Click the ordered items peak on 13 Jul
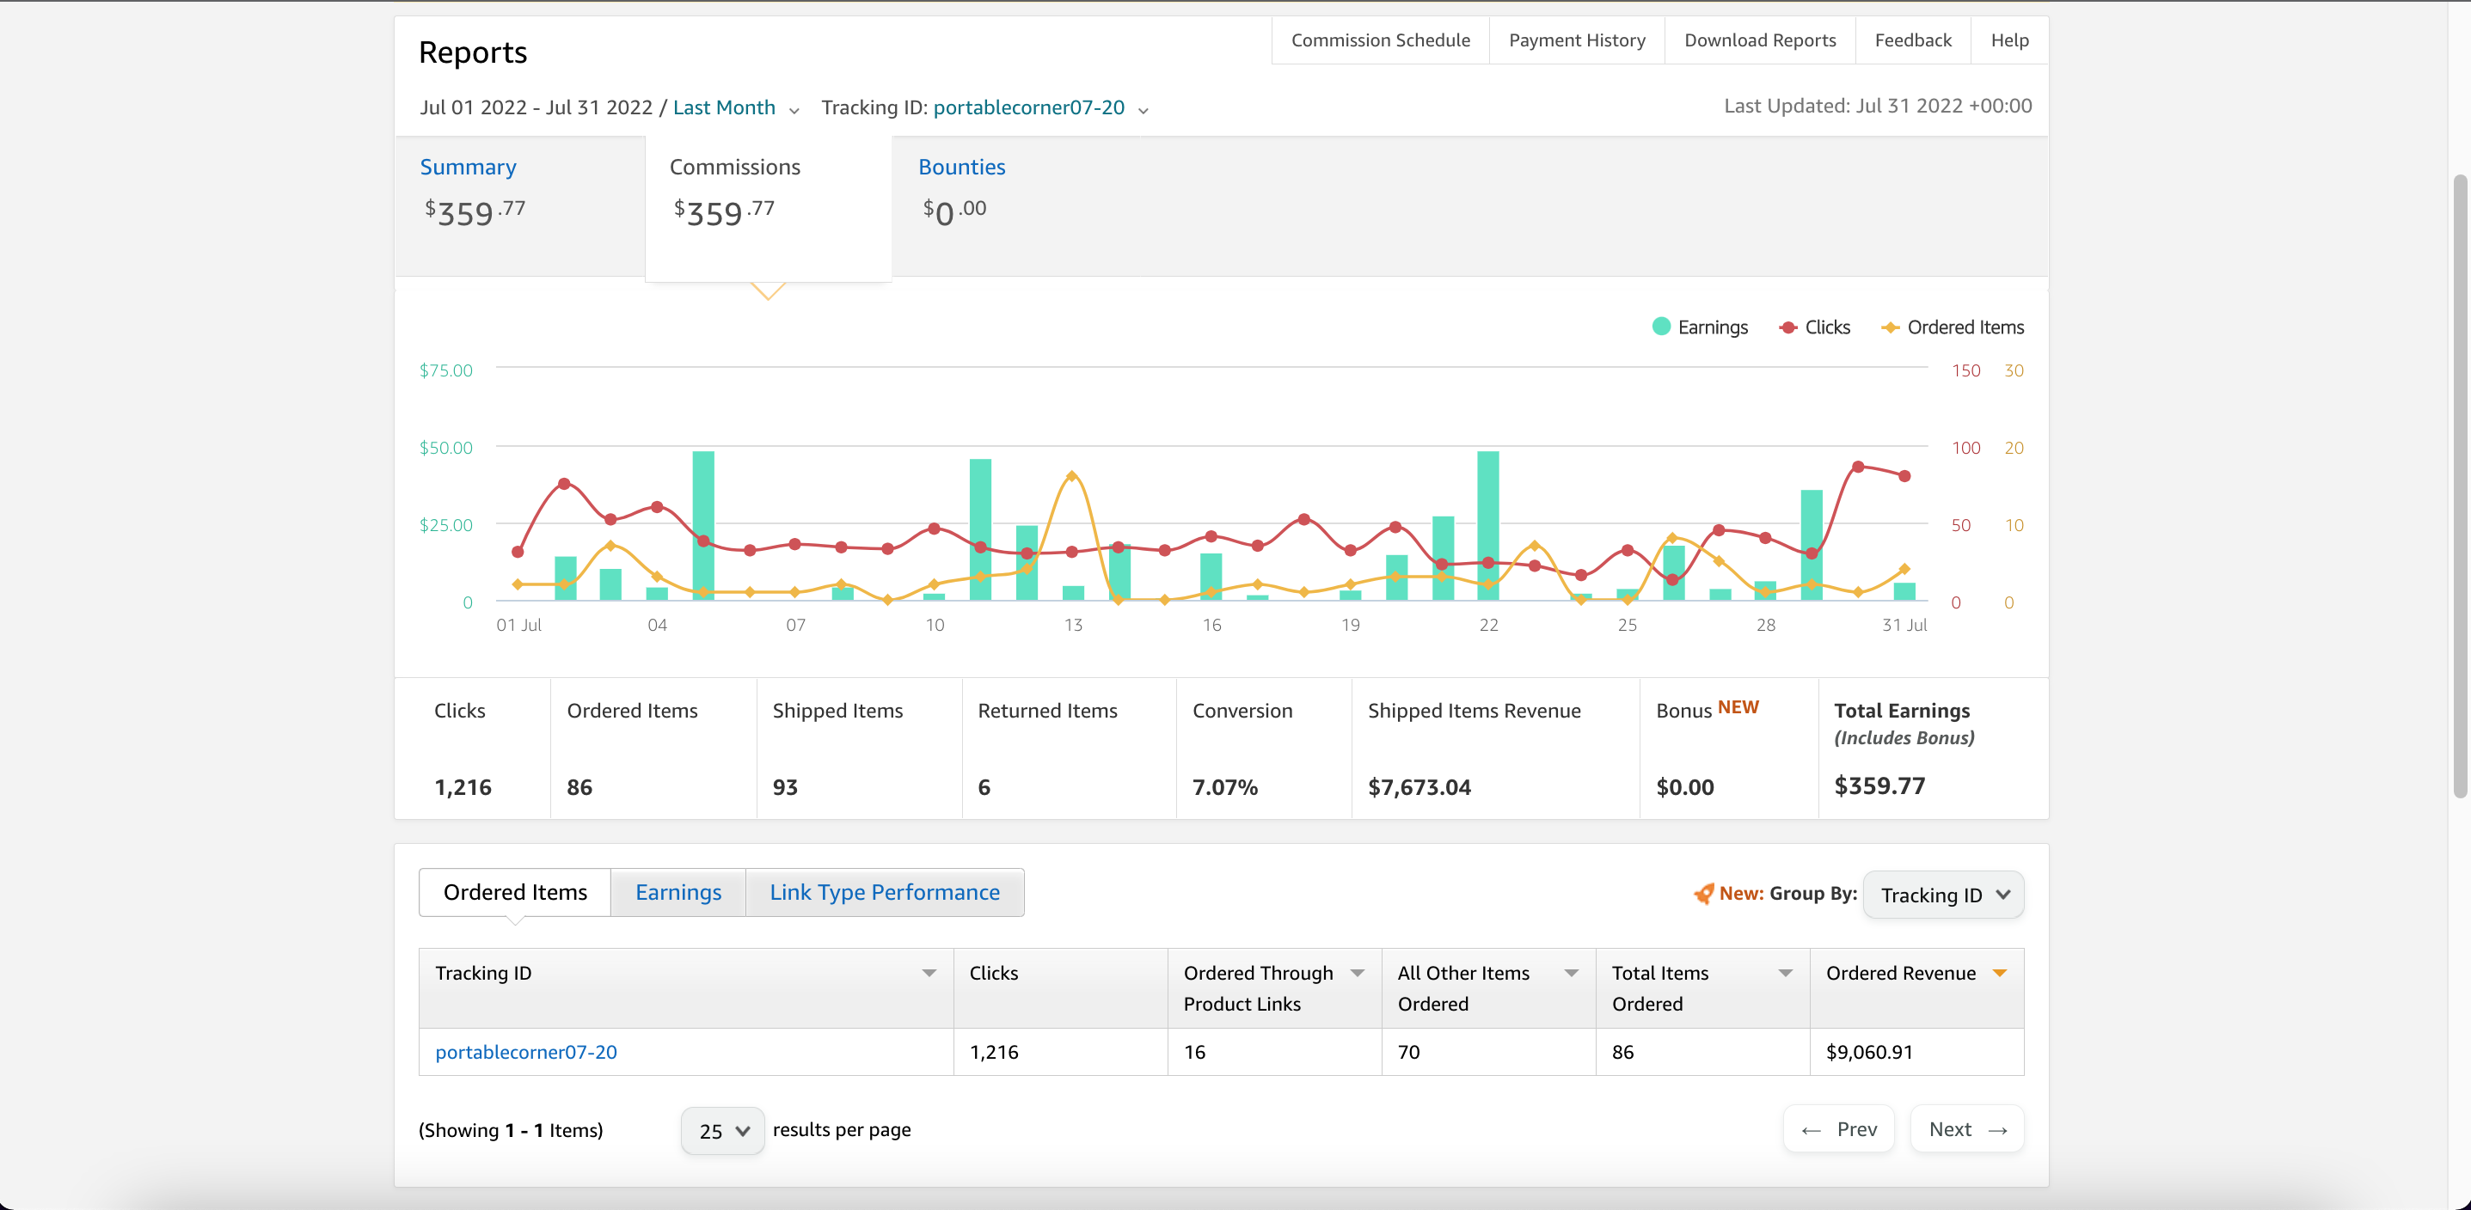This screenshot has height=1210, width=2471. (x=1071, y=475)
